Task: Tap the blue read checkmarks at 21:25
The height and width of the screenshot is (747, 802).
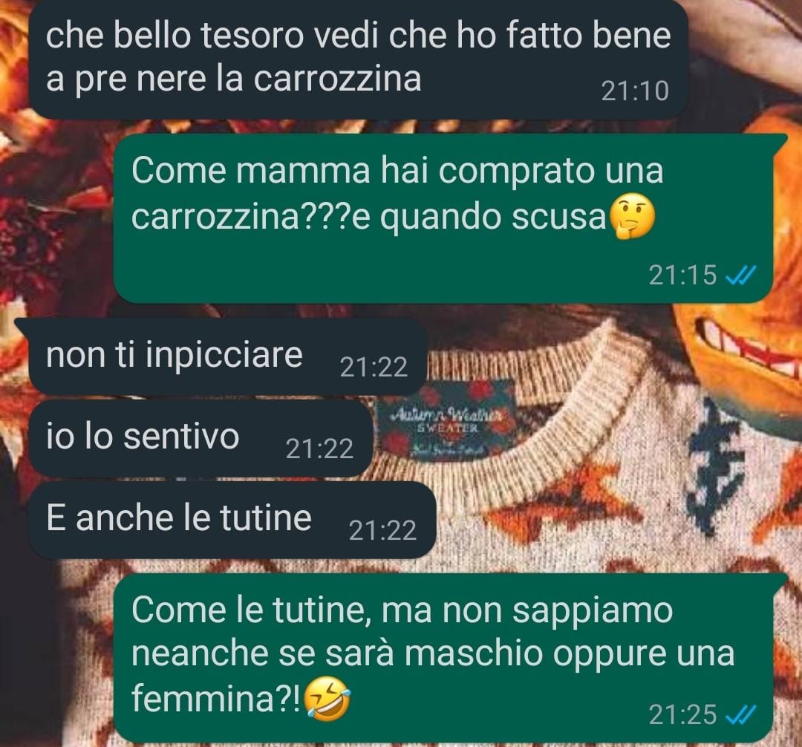Action: [x=741, y=715]
